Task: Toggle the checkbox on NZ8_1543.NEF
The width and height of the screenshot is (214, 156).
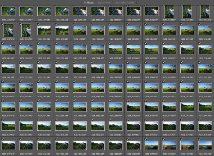Action: point(3,82)
